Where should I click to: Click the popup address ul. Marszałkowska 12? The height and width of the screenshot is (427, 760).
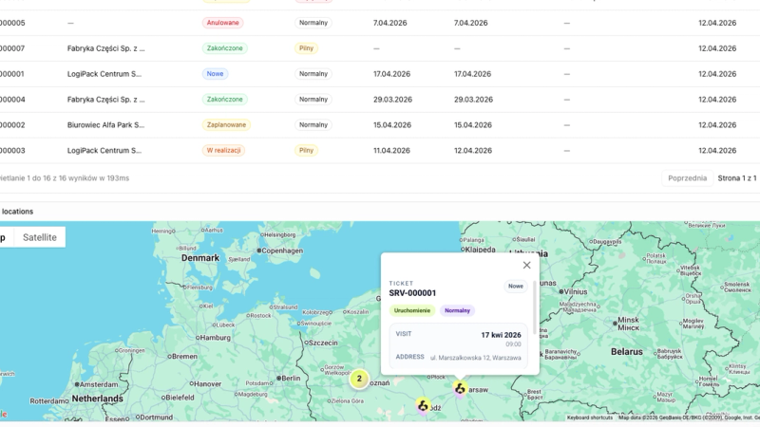click(476, 358)
